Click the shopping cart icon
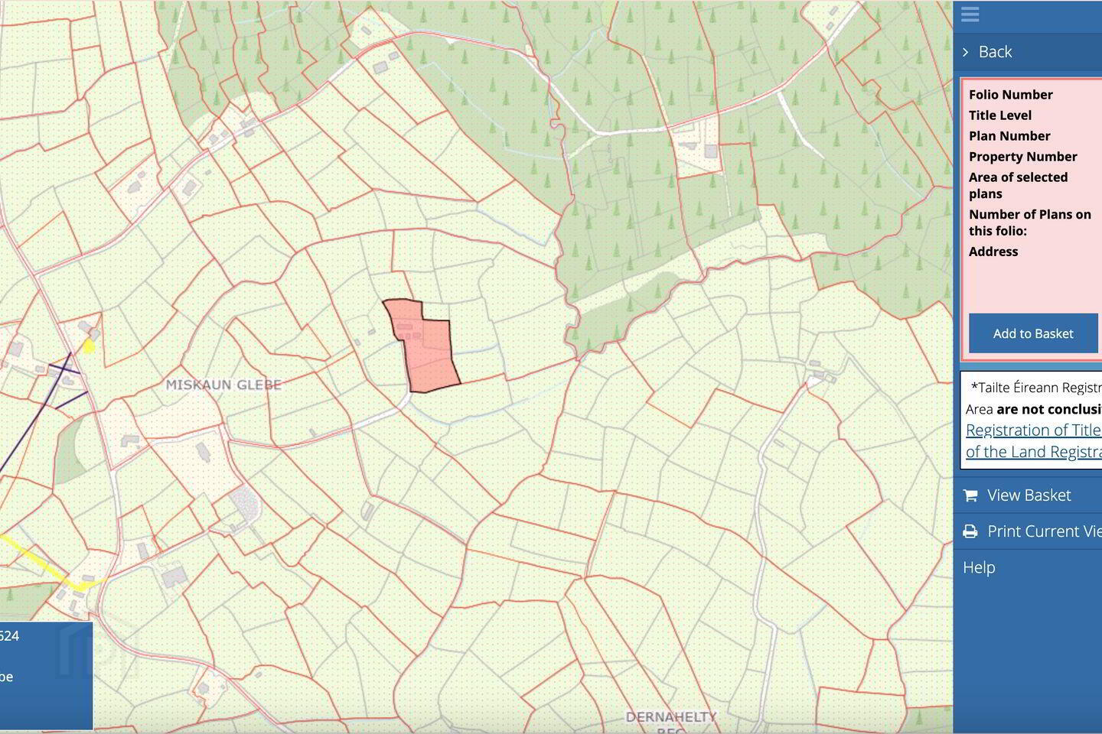This screenshot has height=734, width=1102. (970, 495)
